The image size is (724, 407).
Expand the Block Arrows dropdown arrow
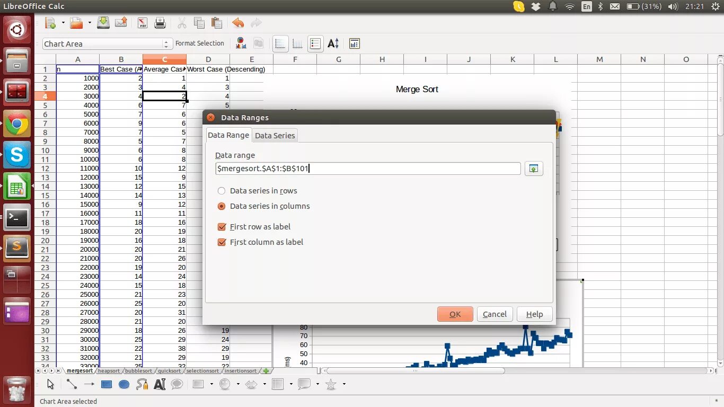(264, 384)
